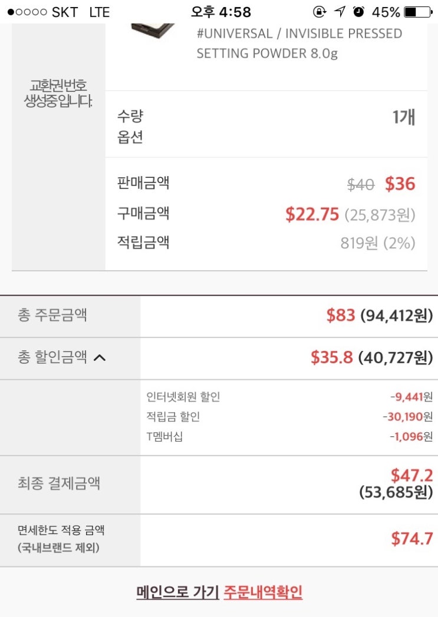Tap the 주문내역확인 link
Viewport: 438px width, 617px height.
(263, 592)
